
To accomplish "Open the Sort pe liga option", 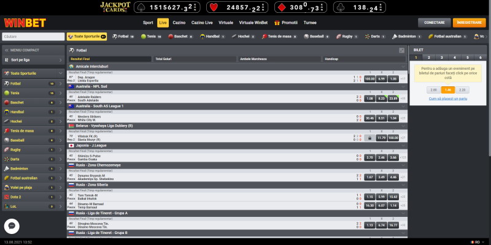I will tap(33, 59).
